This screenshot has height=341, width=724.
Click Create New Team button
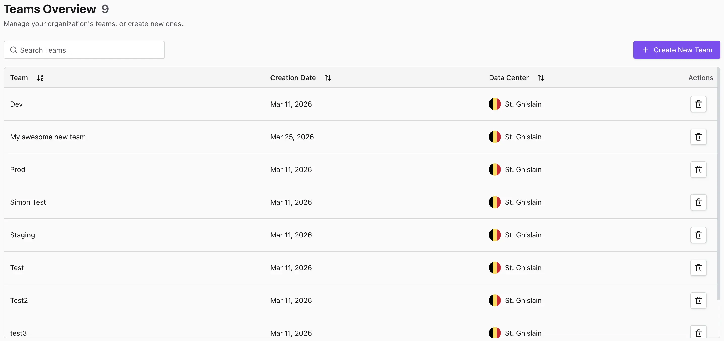point(677,50)
